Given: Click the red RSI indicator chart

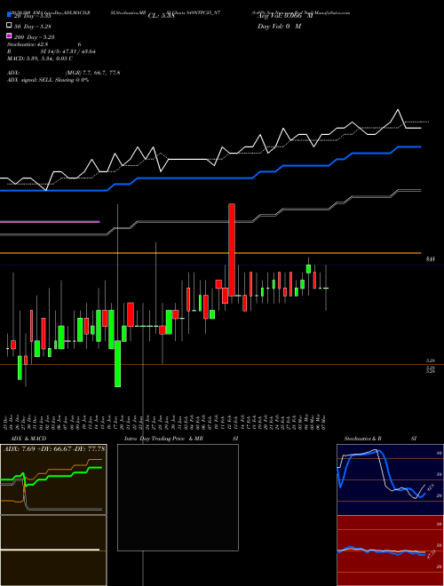Looking at the screenshot, I should (390, 550).
